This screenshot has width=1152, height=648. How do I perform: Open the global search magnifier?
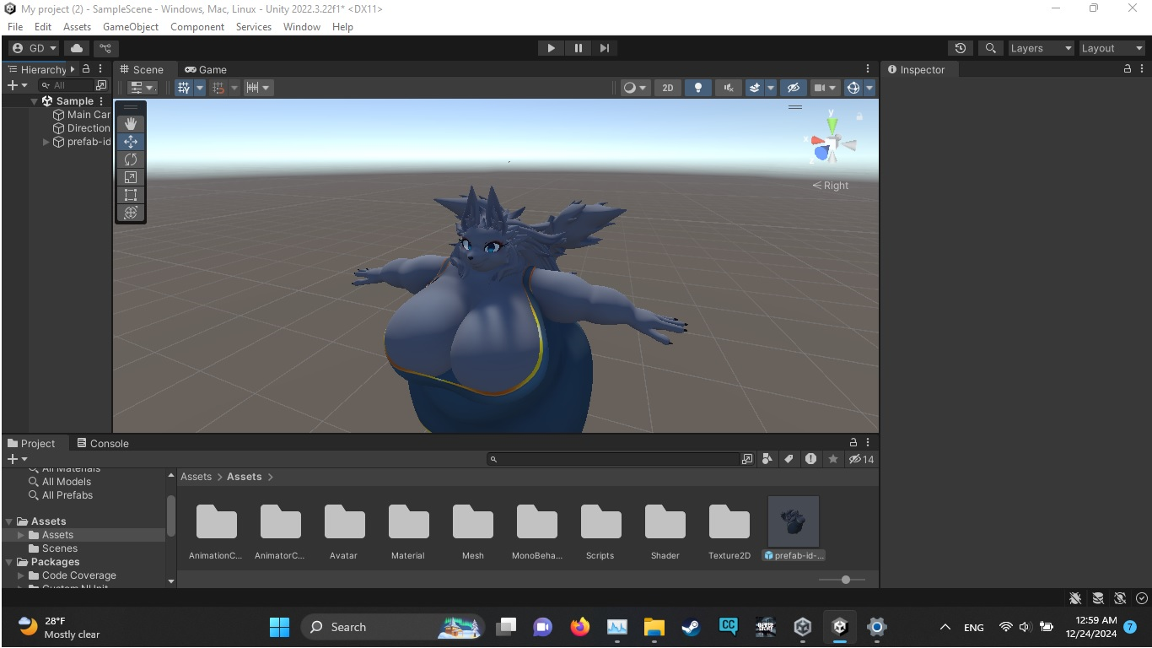pos(991,48)
